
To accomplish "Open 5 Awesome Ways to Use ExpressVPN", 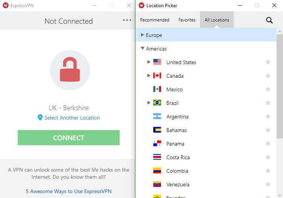I will point(69,191).
